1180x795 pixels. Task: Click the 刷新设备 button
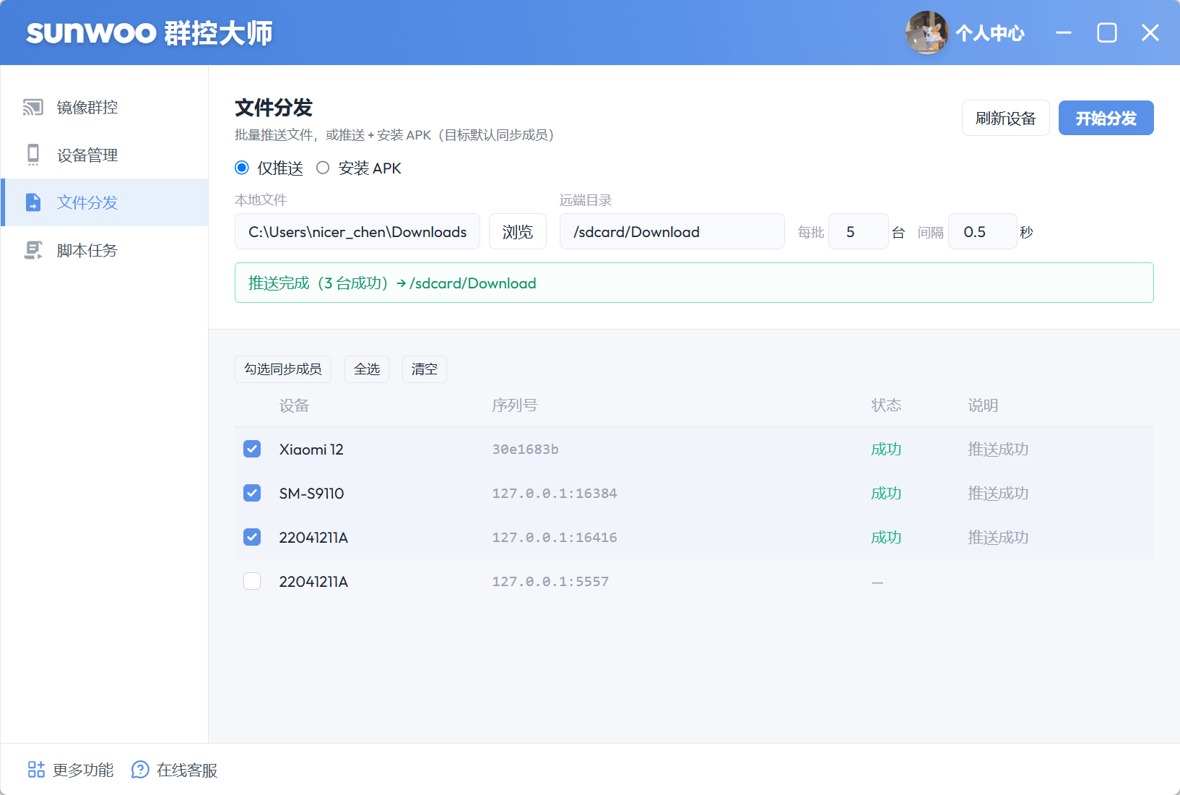1005,118
